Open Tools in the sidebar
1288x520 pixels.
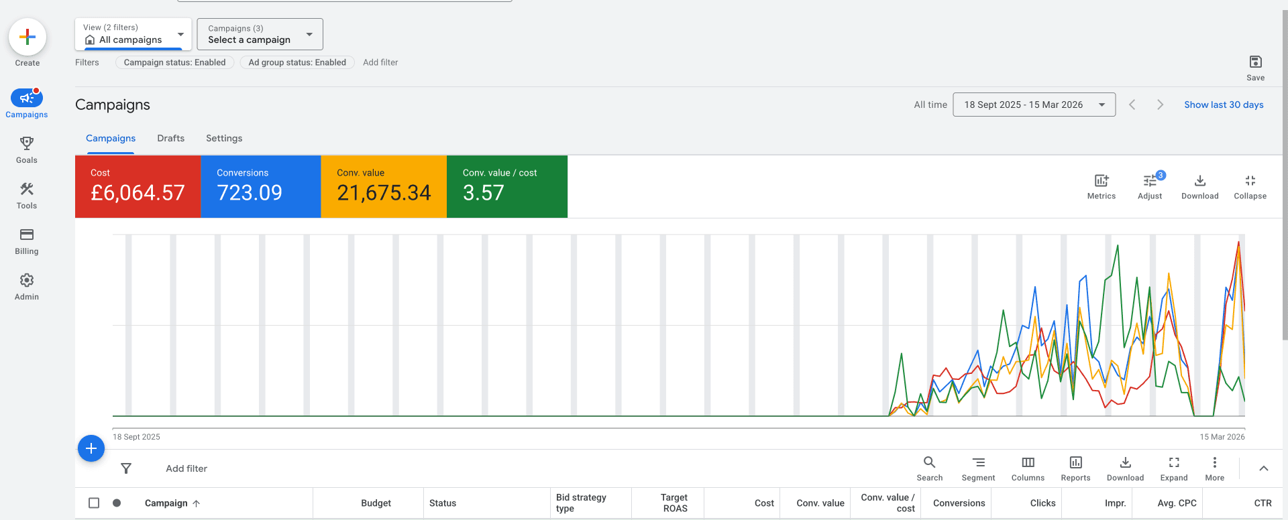(27, 195)
